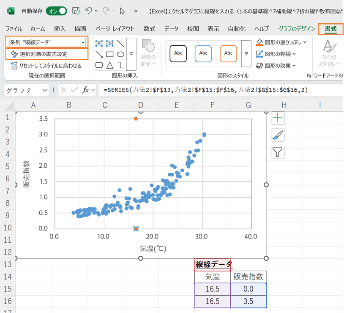Expand the shapes gallery
344x313 pixels.
click(131, 54)
